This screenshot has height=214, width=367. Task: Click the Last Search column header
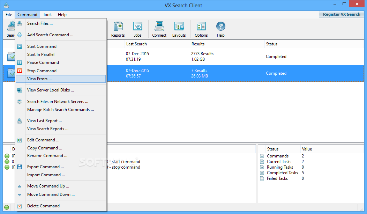pyautogui.click(x=157, y=44)
